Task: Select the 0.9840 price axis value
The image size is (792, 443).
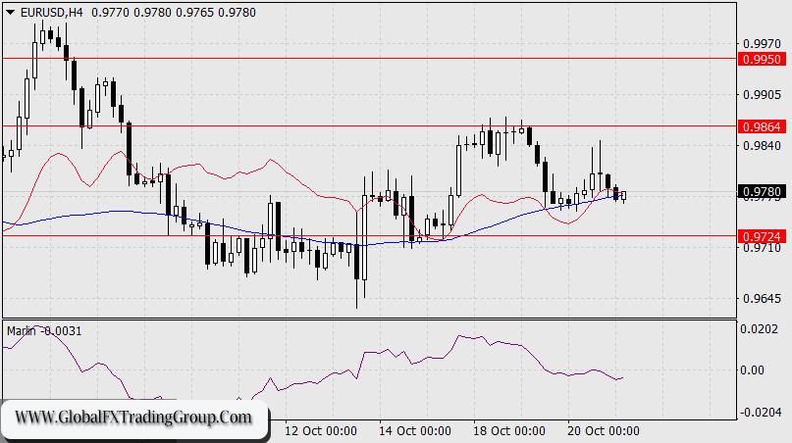Action: pyautogui.click(x=763, y=145)
